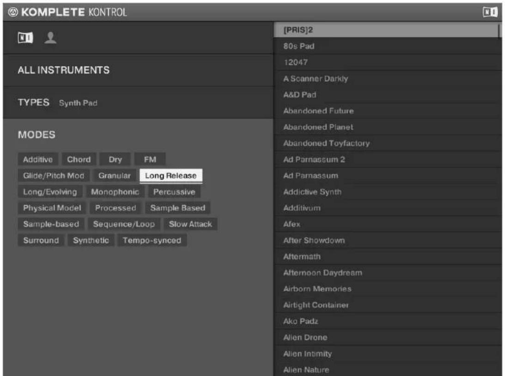Click the preset list scrollbar thumb
The width and height of the screenshot is (505, 376).
(x=499, y=31)
